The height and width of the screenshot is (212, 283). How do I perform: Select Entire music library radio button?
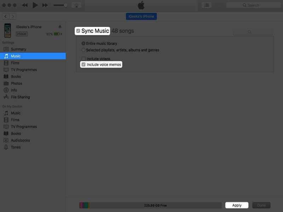point(83,43)
